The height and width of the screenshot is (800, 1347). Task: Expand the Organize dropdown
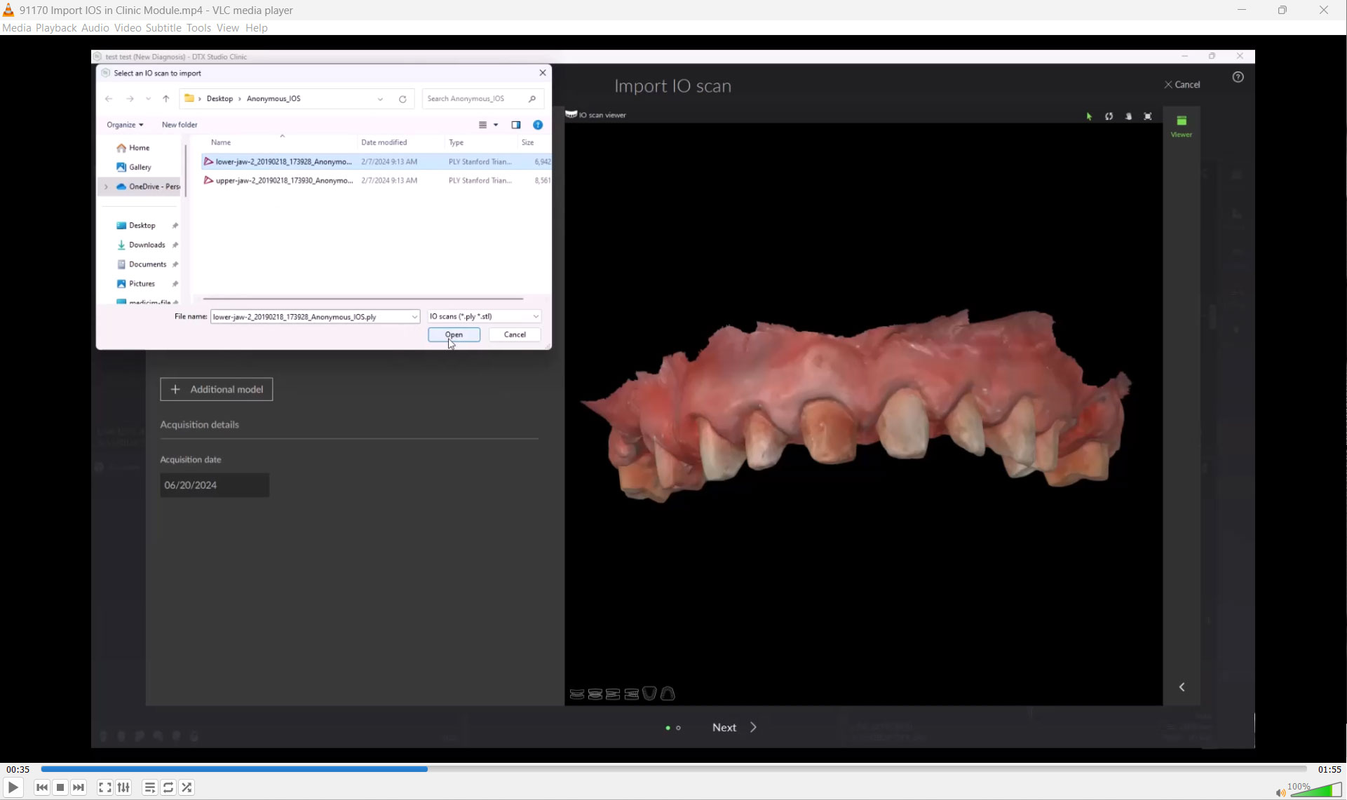point(125,125)
